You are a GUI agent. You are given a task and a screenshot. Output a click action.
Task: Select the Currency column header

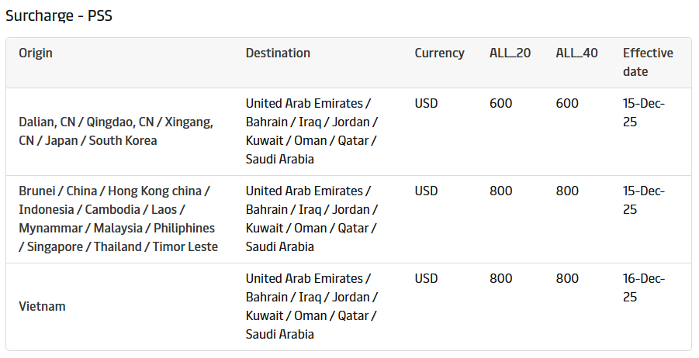coord(439,53)
